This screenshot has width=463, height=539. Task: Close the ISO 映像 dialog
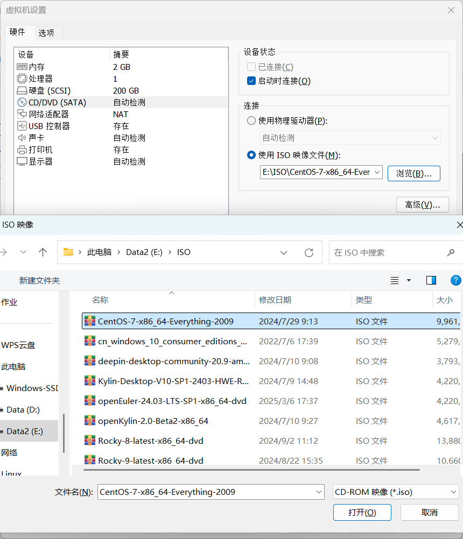tap(460, 225)
